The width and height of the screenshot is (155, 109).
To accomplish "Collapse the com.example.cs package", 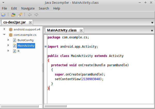I will pyautogui.click(x=4, y=35).
